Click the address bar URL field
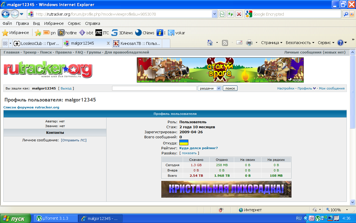 pyautogui.click(x=120, y=14)
